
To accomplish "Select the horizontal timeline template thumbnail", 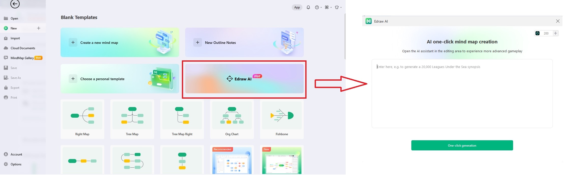I will point(82,160).
